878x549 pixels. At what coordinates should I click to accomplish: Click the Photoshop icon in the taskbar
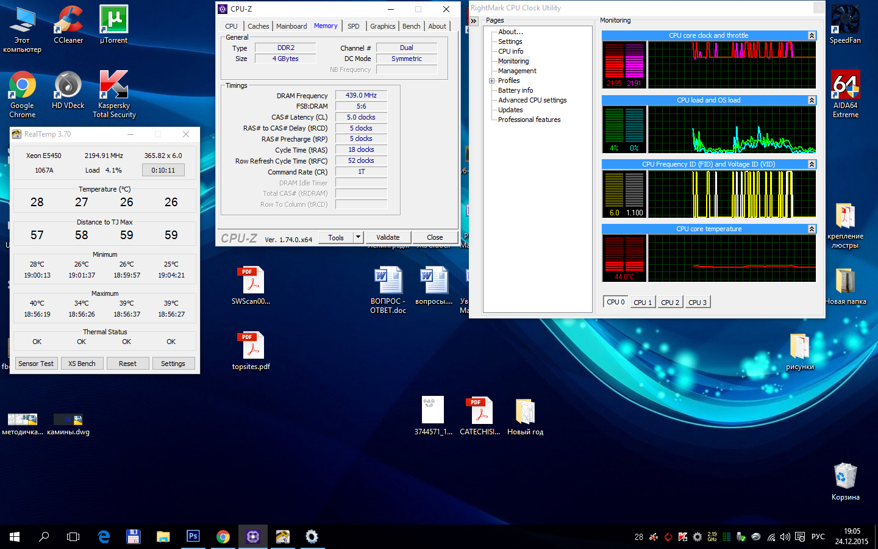tap(193, 536)
